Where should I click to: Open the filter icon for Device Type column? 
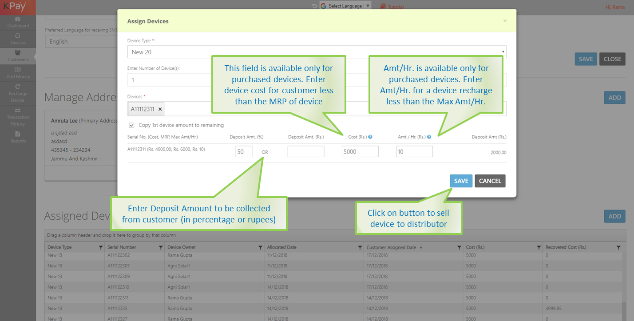point(101,248)
